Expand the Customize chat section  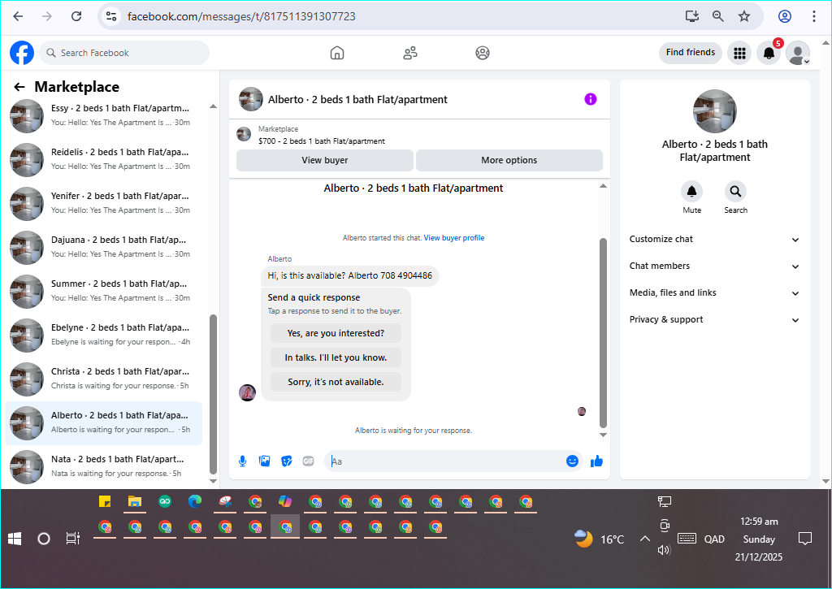714,240
